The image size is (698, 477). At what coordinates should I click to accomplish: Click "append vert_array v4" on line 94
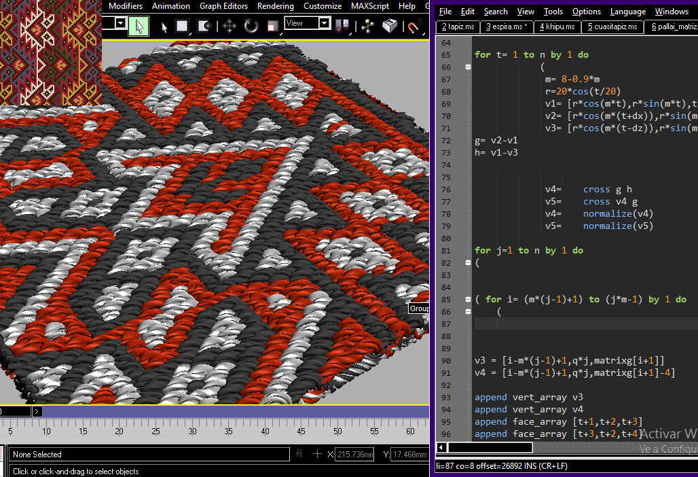pyautogui.click(x=529, y=409)
